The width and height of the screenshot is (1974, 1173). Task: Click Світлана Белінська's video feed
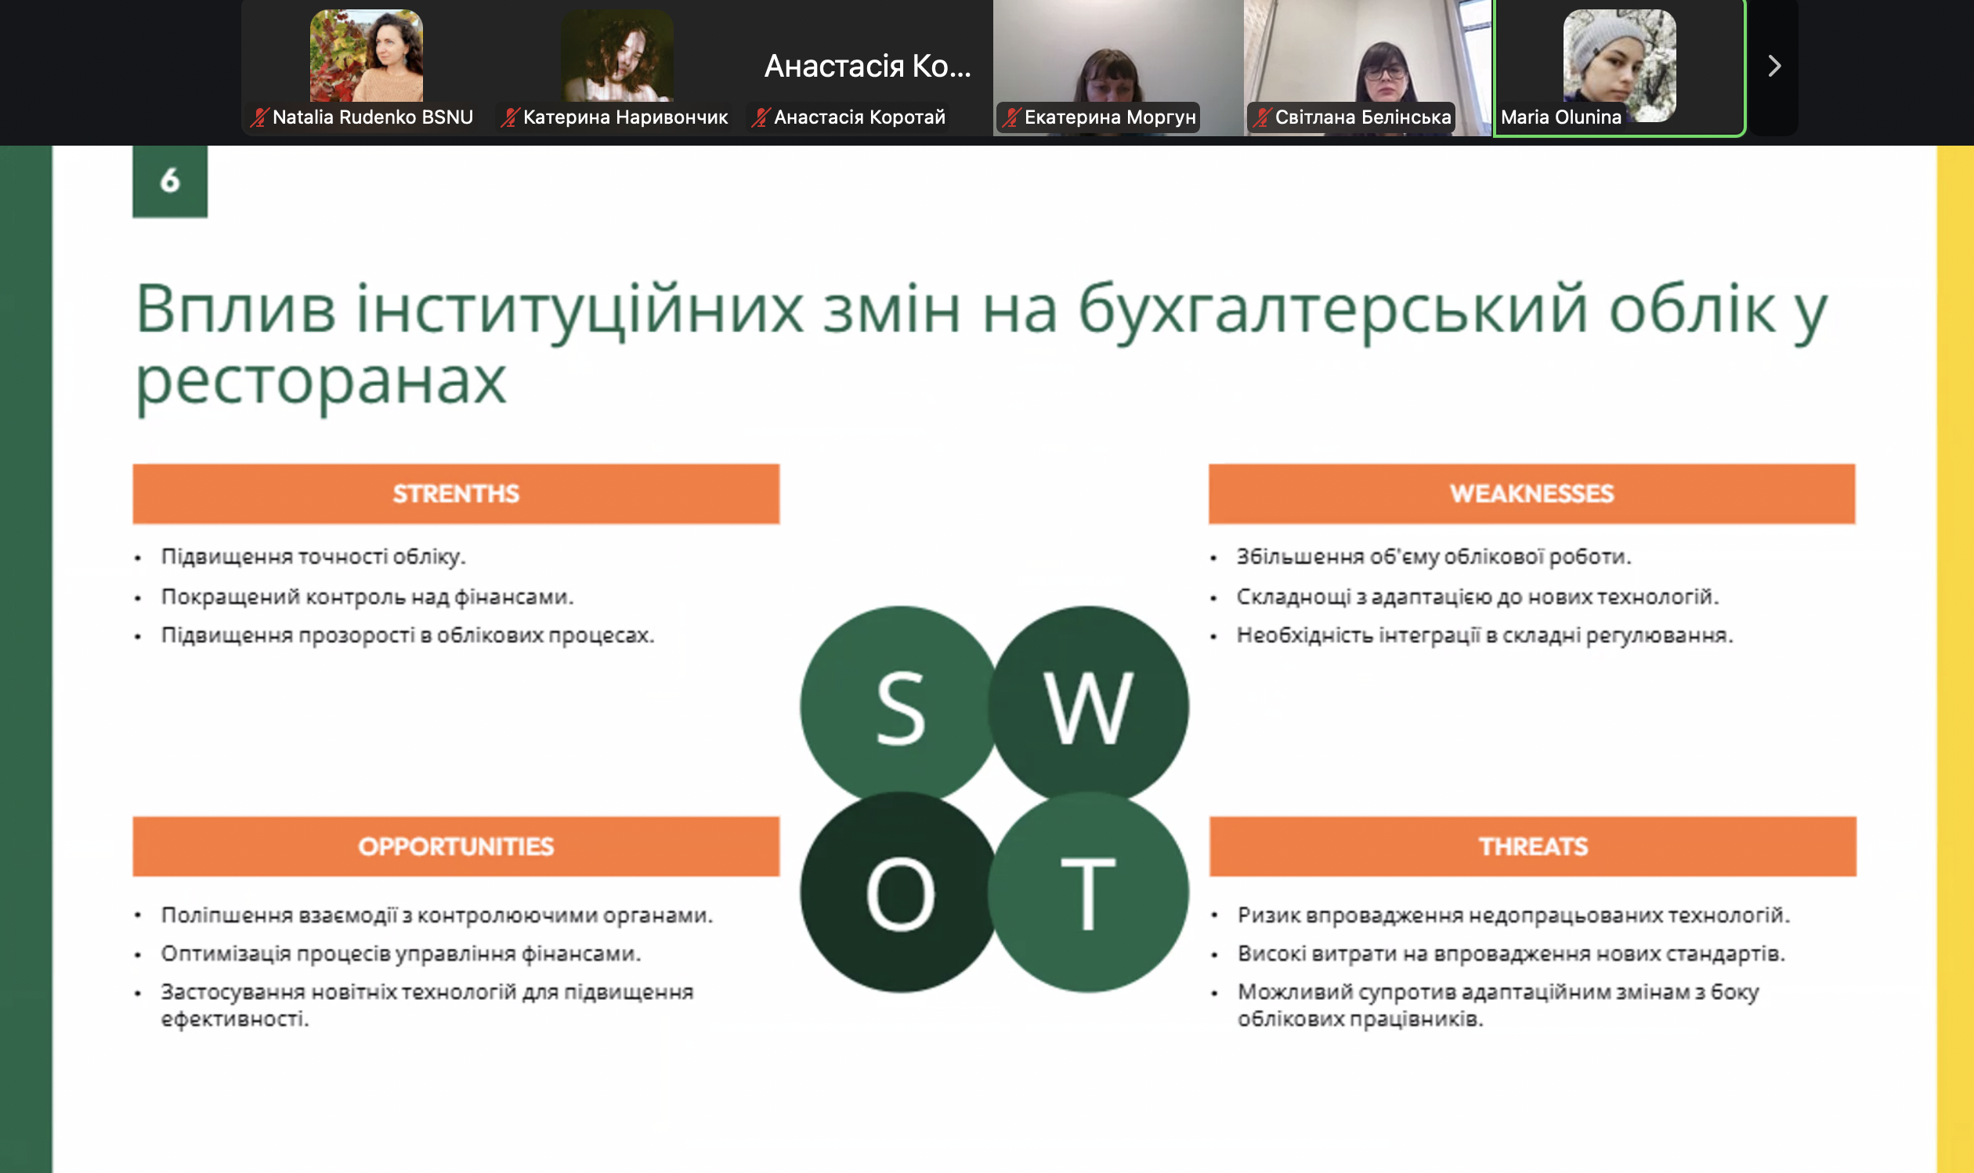pos(1366,56)
